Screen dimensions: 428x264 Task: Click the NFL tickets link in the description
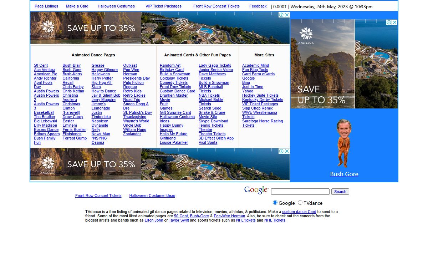point(246,220)
